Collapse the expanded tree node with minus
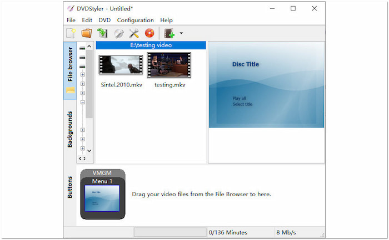389x240 pixels. tap(83, 102)
